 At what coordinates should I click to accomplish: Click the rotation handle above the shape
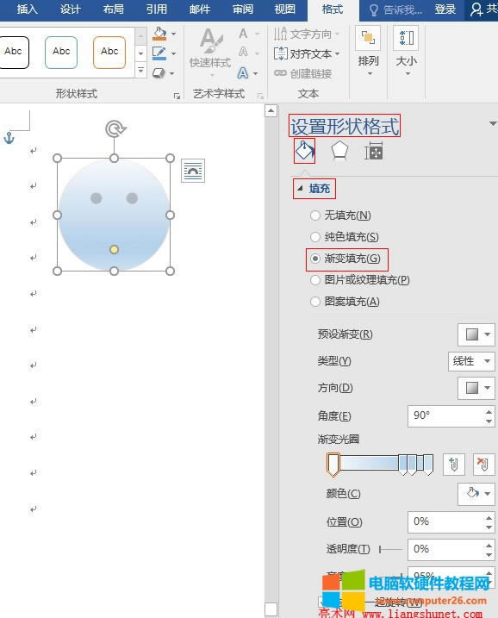pos(115,129)
